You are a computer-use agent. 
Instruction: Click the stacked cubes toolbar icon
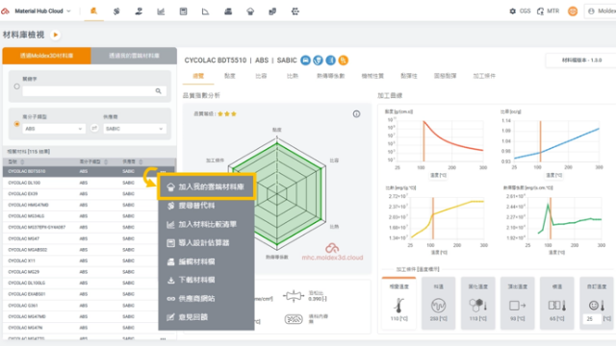pos(272,12)
